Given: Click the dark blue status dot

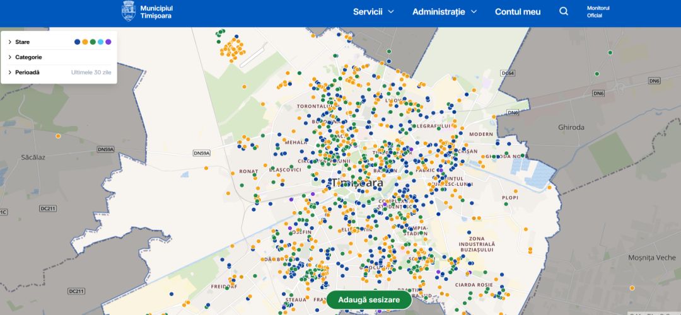Looking at the screenshot, I should click(78, 42).
